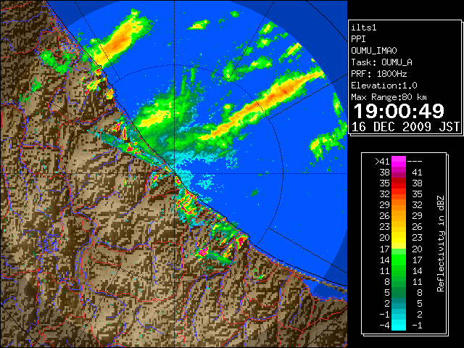Click the "OUMU_IMAO" site name

pos(374,51)
